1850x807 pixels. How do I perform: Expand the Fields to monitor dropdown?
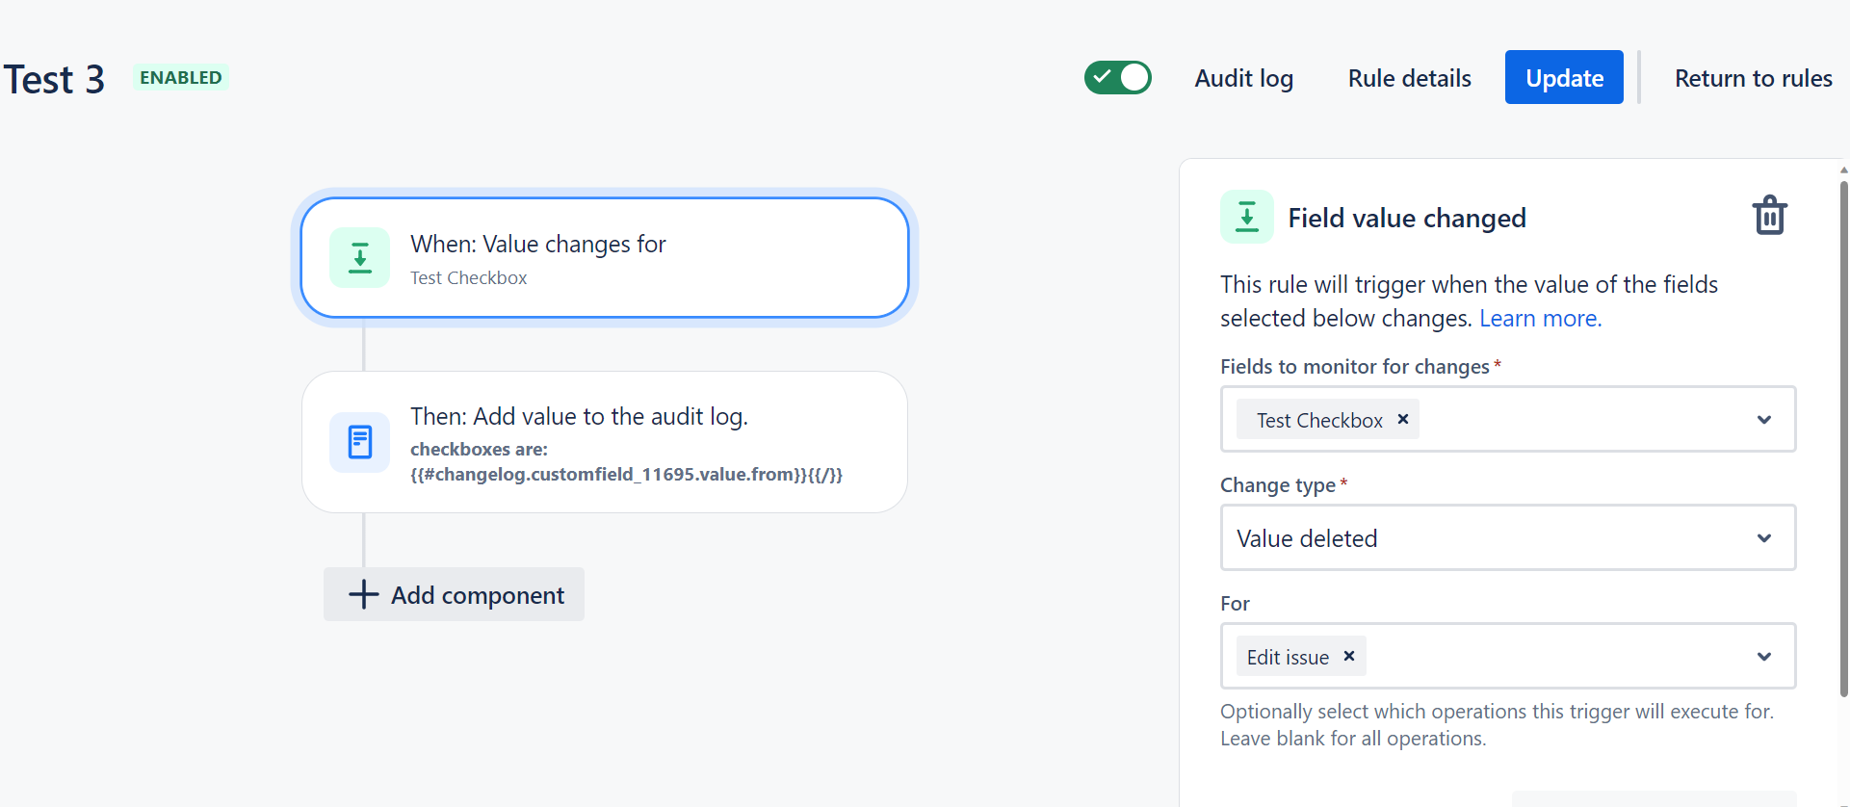click(1763, 420)
